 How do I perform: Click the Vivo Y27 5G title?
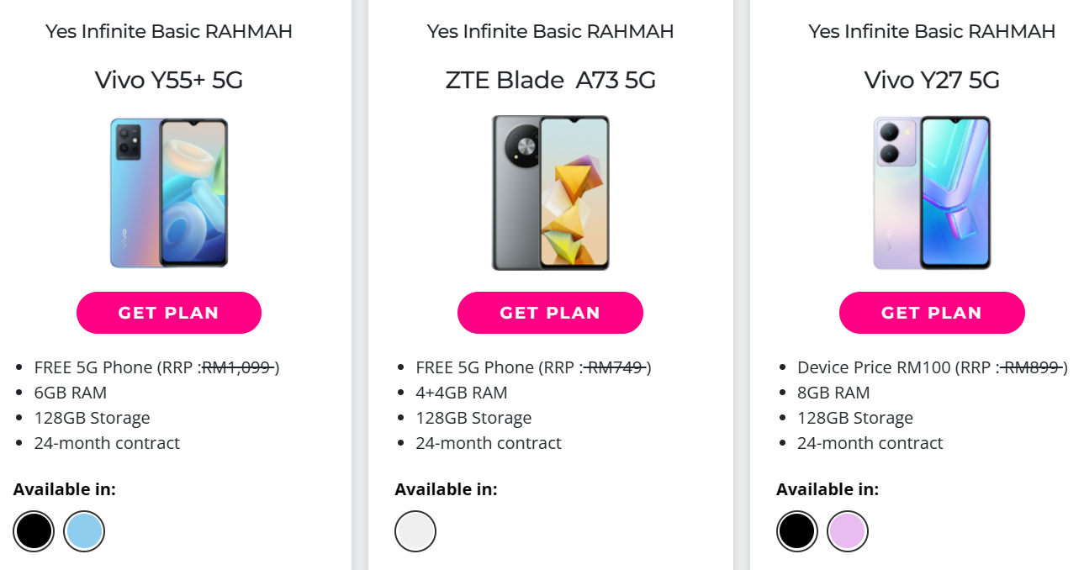tap(932, 81)
